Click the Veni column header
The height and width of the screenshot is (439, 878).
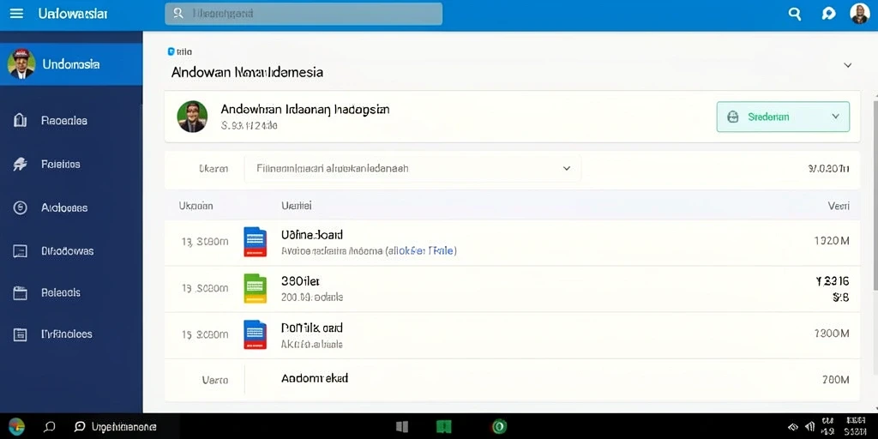[x=839, y=206]
